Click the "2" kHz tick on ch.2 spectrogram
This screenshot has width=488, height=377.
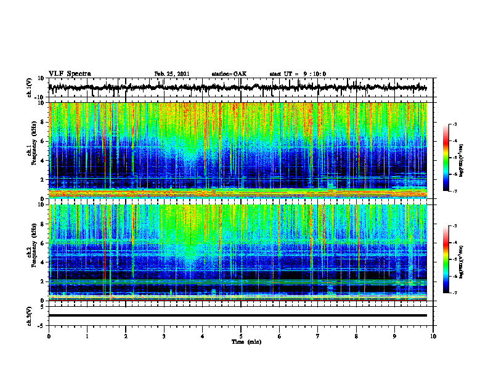[43, 282]
